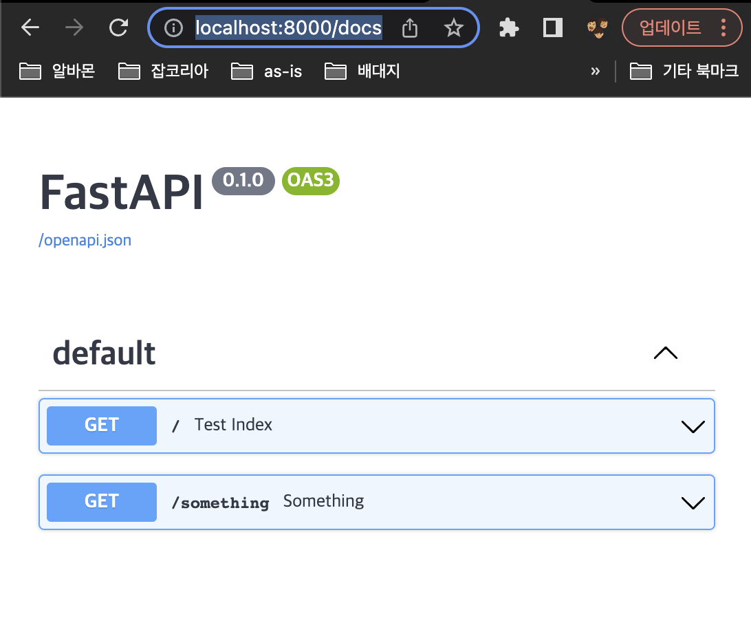751x638 pixels.
Task: Open the as-is bookmark folder
Action: point(266,71)
